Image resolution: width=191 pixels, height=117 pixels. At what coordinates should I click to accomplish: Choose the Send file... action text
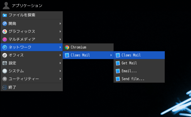[x=133, y=79]
